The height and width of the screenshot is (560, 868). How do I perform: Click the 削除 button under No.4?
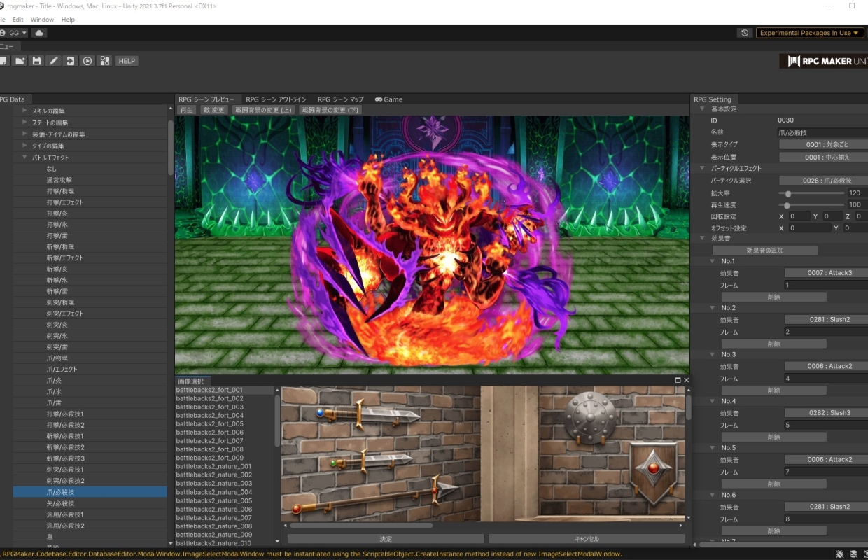pyautogui.click(x=774, y=437)
